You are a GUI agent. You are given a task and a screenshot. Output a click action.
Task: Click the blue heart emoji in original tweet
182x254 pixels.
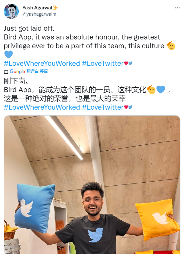point(8,54)
